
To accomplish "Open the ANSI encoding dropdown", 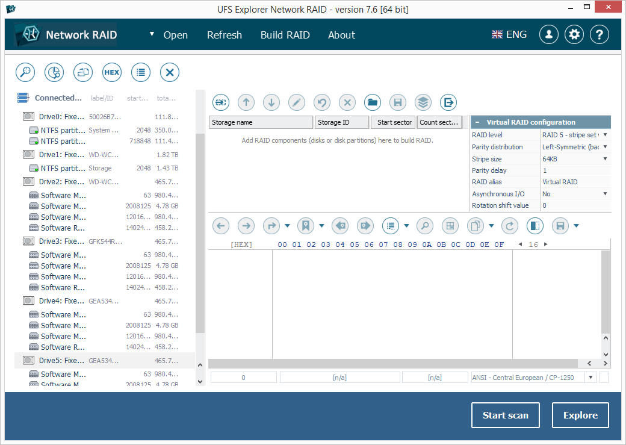I will tap(590, 378).
